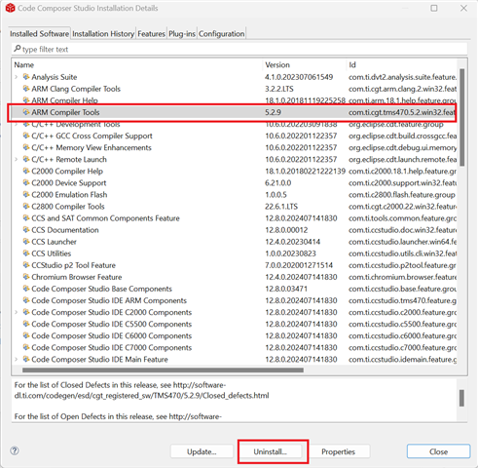Click the IDE C2000 Components feature icon
Image resolution: width=478 pixels, height=468 pixels.
tap(26, 312)
